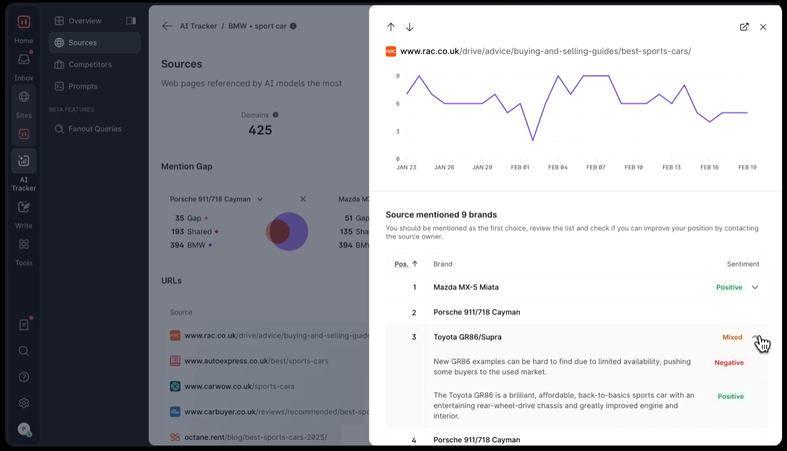Image resolution: width=787 pixels, height=451 pixels.
Task: Click the discount tag icon above search
Action: 24,325
